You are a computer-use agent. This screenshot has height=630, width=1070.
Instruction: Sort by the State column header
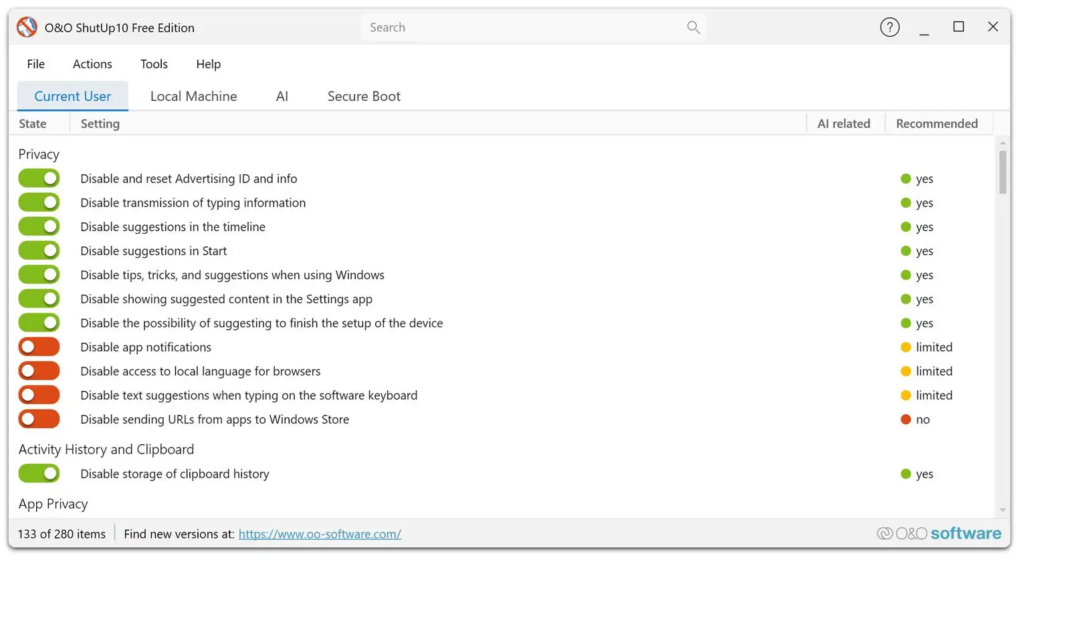pos(33,124)
